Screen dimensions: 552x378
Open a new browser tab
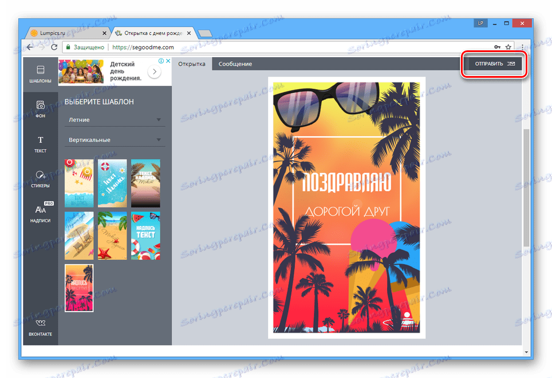point(205,33)
